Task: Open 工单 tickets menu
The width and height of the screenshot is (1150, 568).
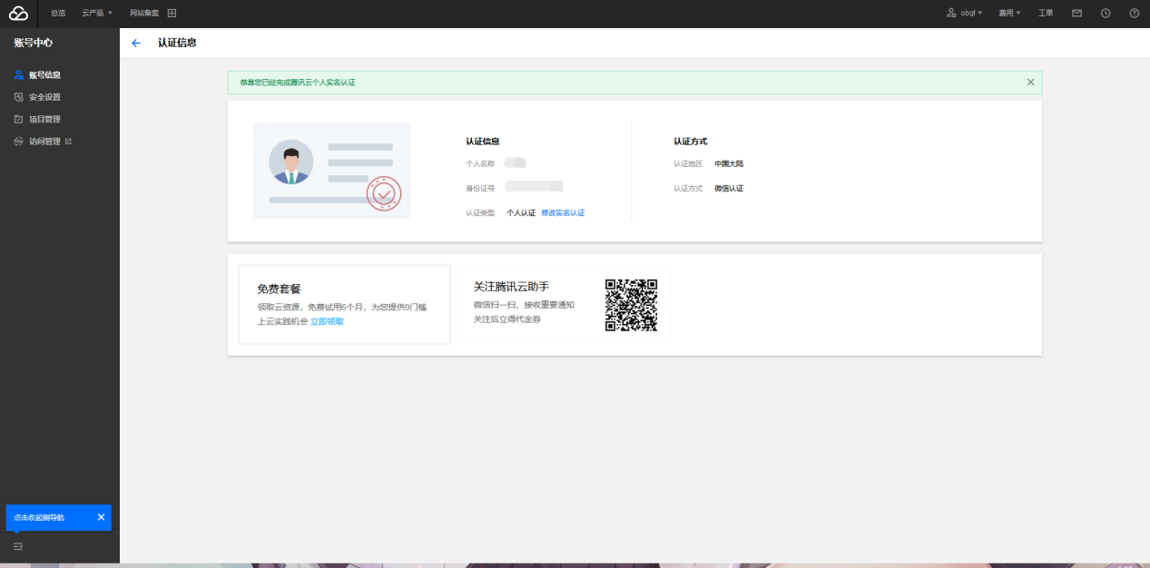Action: point(1046,14)
